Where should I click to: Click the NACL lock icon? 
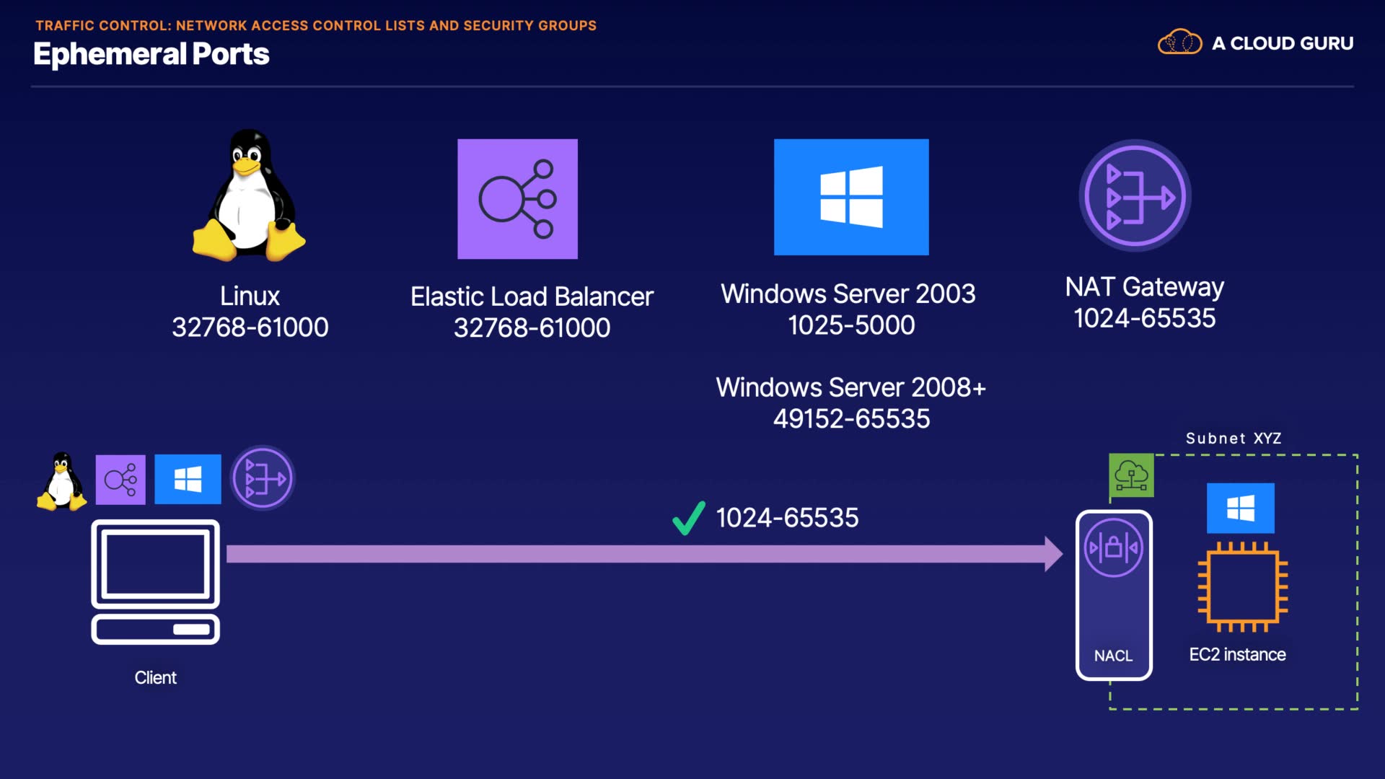point(1114,548)
